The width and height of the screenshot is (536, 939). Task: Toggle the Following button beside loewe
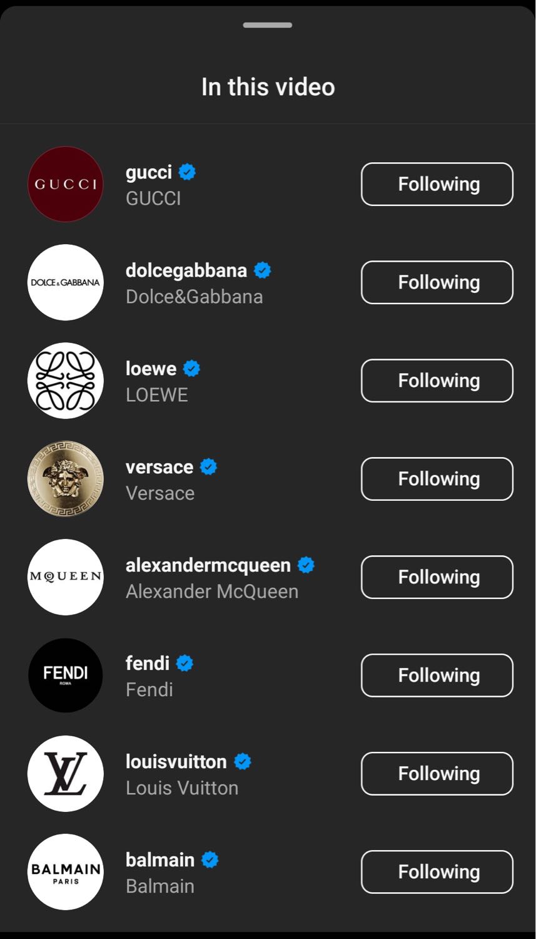click(437, 381)
